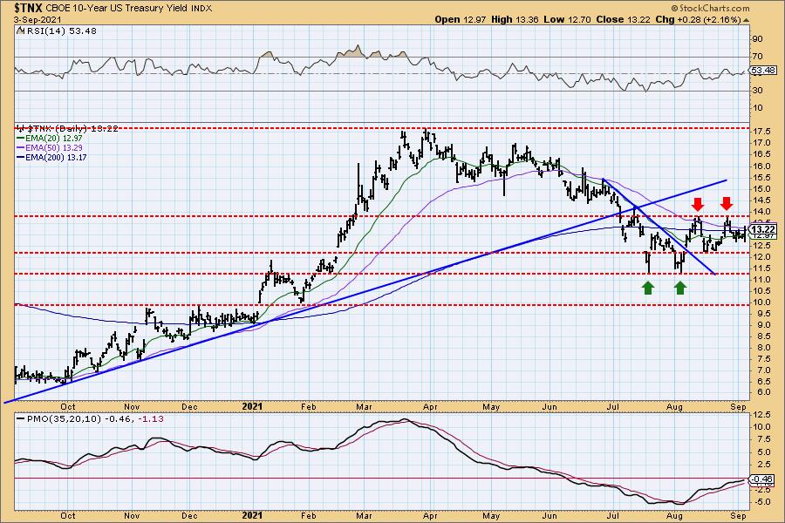Click the purple EMA(50) legend swatch

point(21,147)
